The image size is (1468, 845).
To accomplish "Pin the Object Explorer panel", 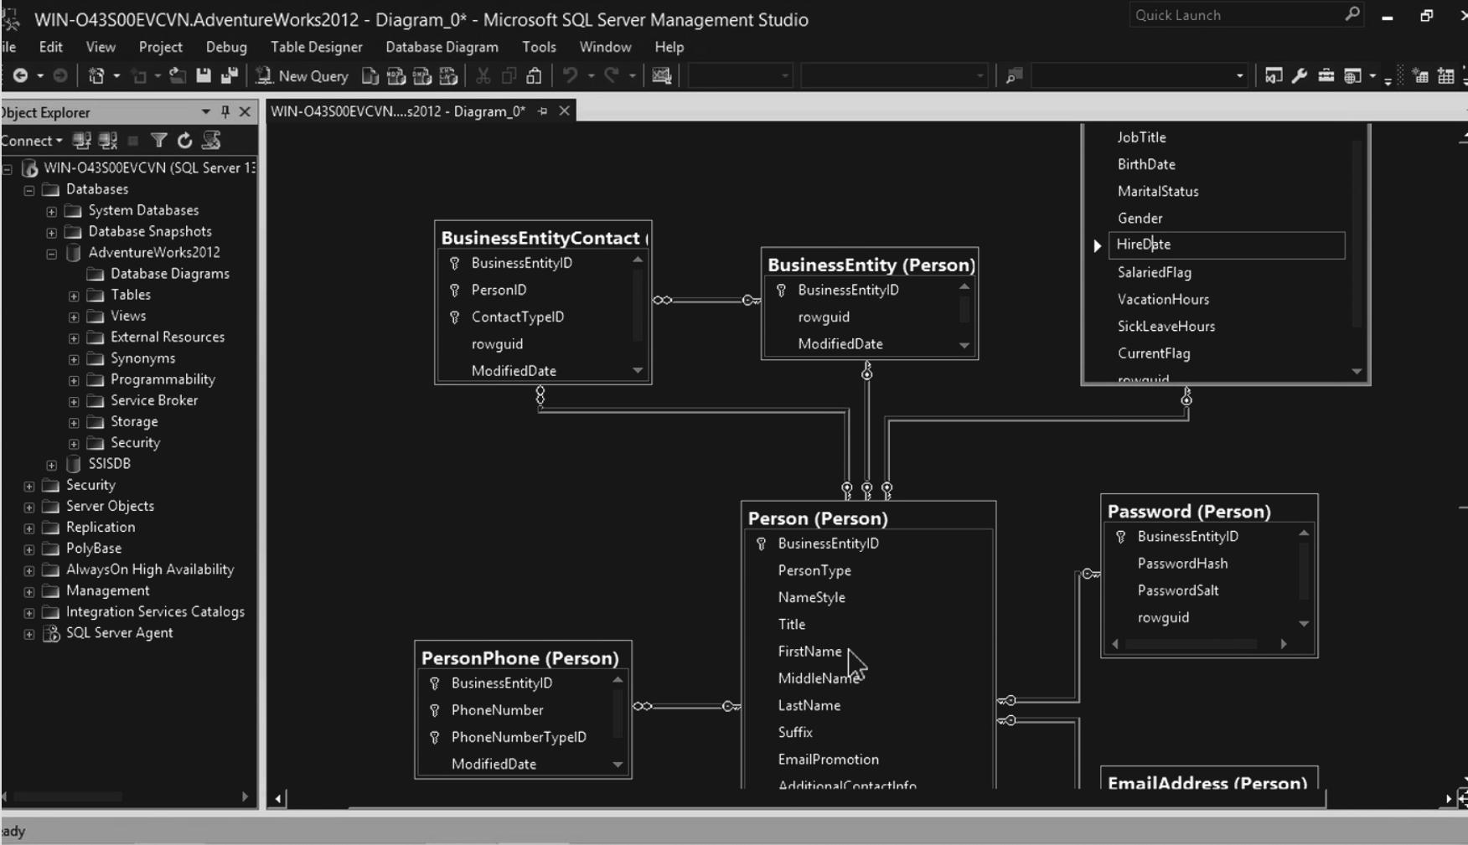I will click(x=225, y=112).
